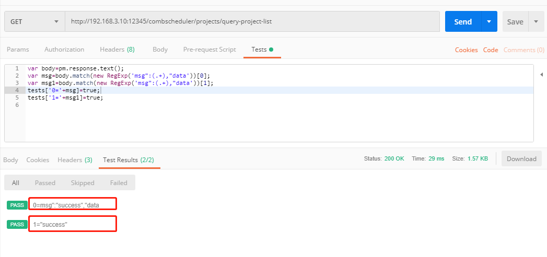Switch to the Params tab
Screen dimensions: 547x257
tap(18, 50)
